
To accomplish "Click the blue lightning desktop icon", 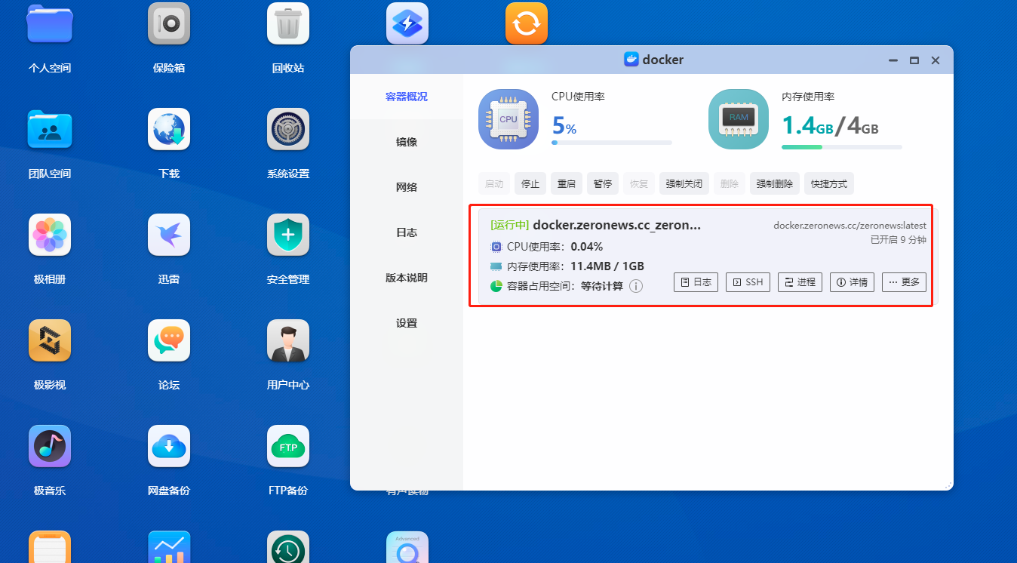I will pos(407,23).
